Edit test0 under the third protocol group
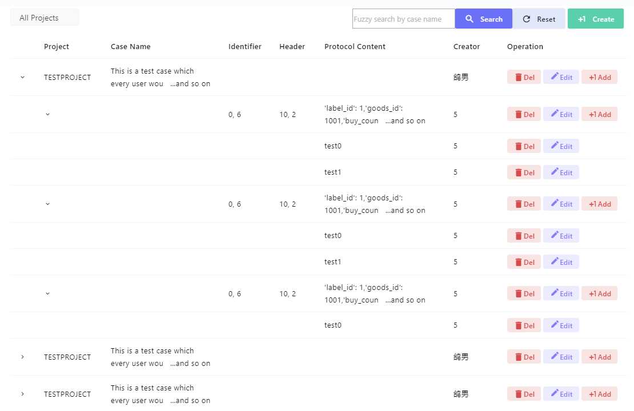Viewport: 634px width, 411px height. pyautogui.click(x=561, y=326)
